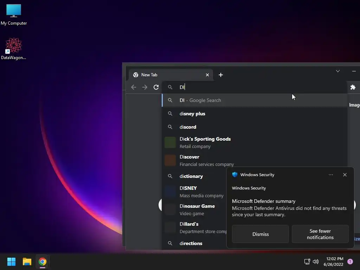
Task: Click the Discover suggestion thumbnail
Action: click(170, 160)
